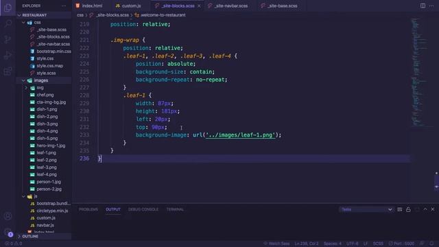Open the Manage gear with update badge
Viewport: 439px width, 247px height.
point(8,232)
